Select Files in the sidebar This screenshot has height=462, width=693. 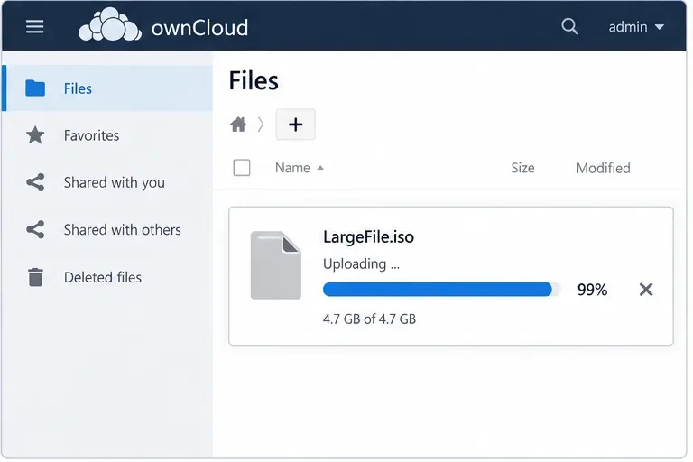point(107,88)
